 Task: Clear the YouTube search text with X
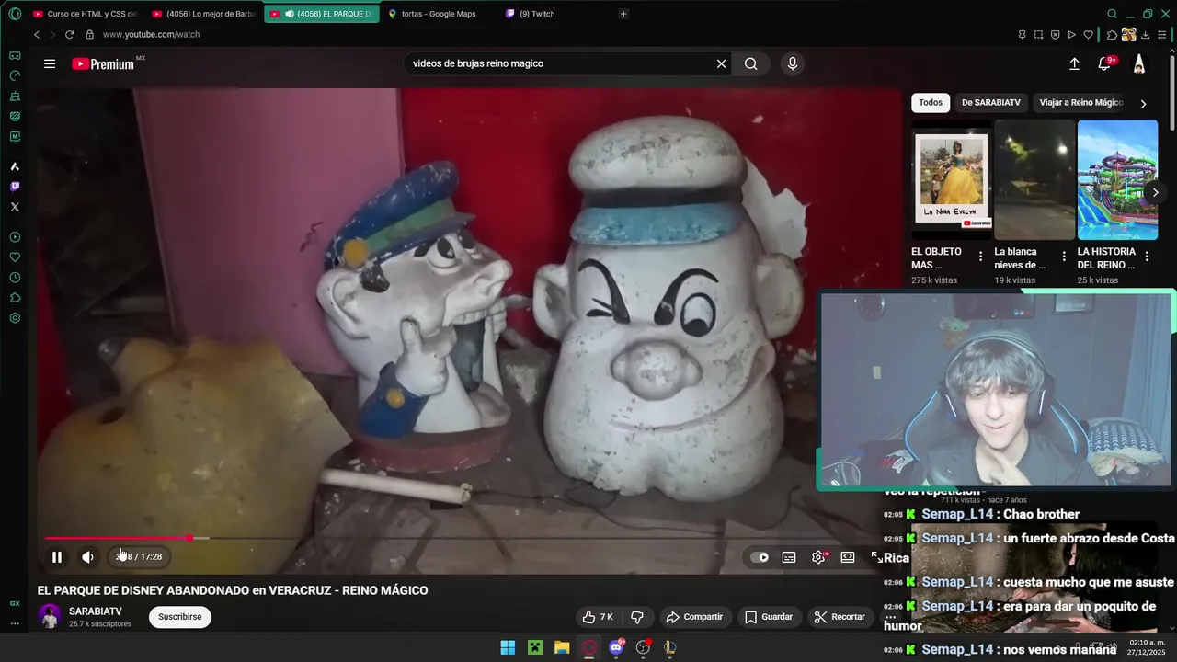click(x=721, y=63)
